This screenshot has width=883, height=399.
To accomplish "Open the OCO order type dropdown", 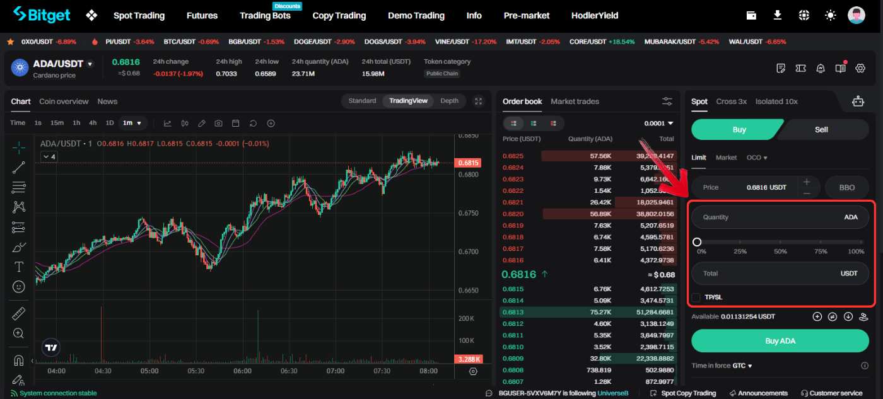I will pos(757,158).
